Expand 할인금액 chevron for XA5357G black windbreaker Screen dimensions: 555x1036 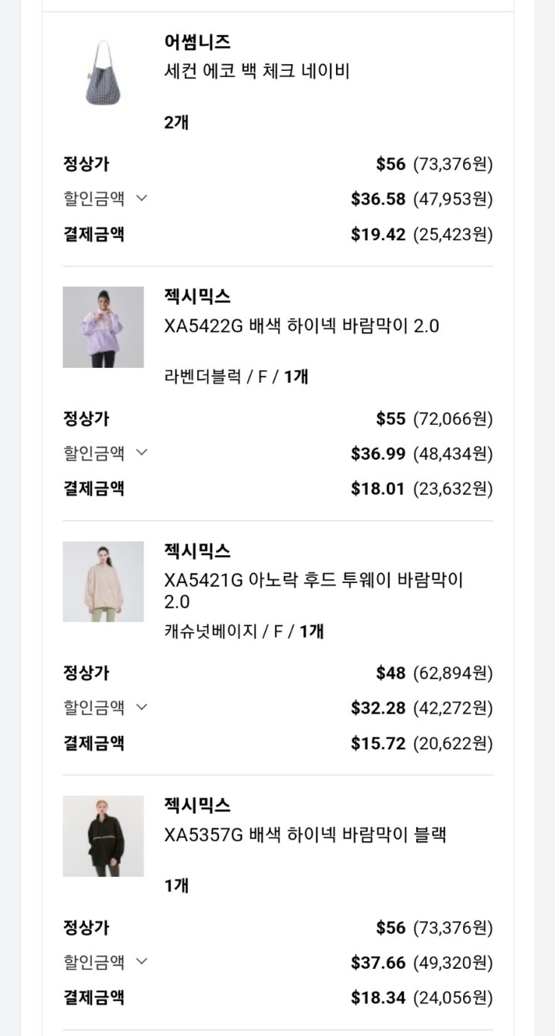pyautogui.click(x=142, y=962)
